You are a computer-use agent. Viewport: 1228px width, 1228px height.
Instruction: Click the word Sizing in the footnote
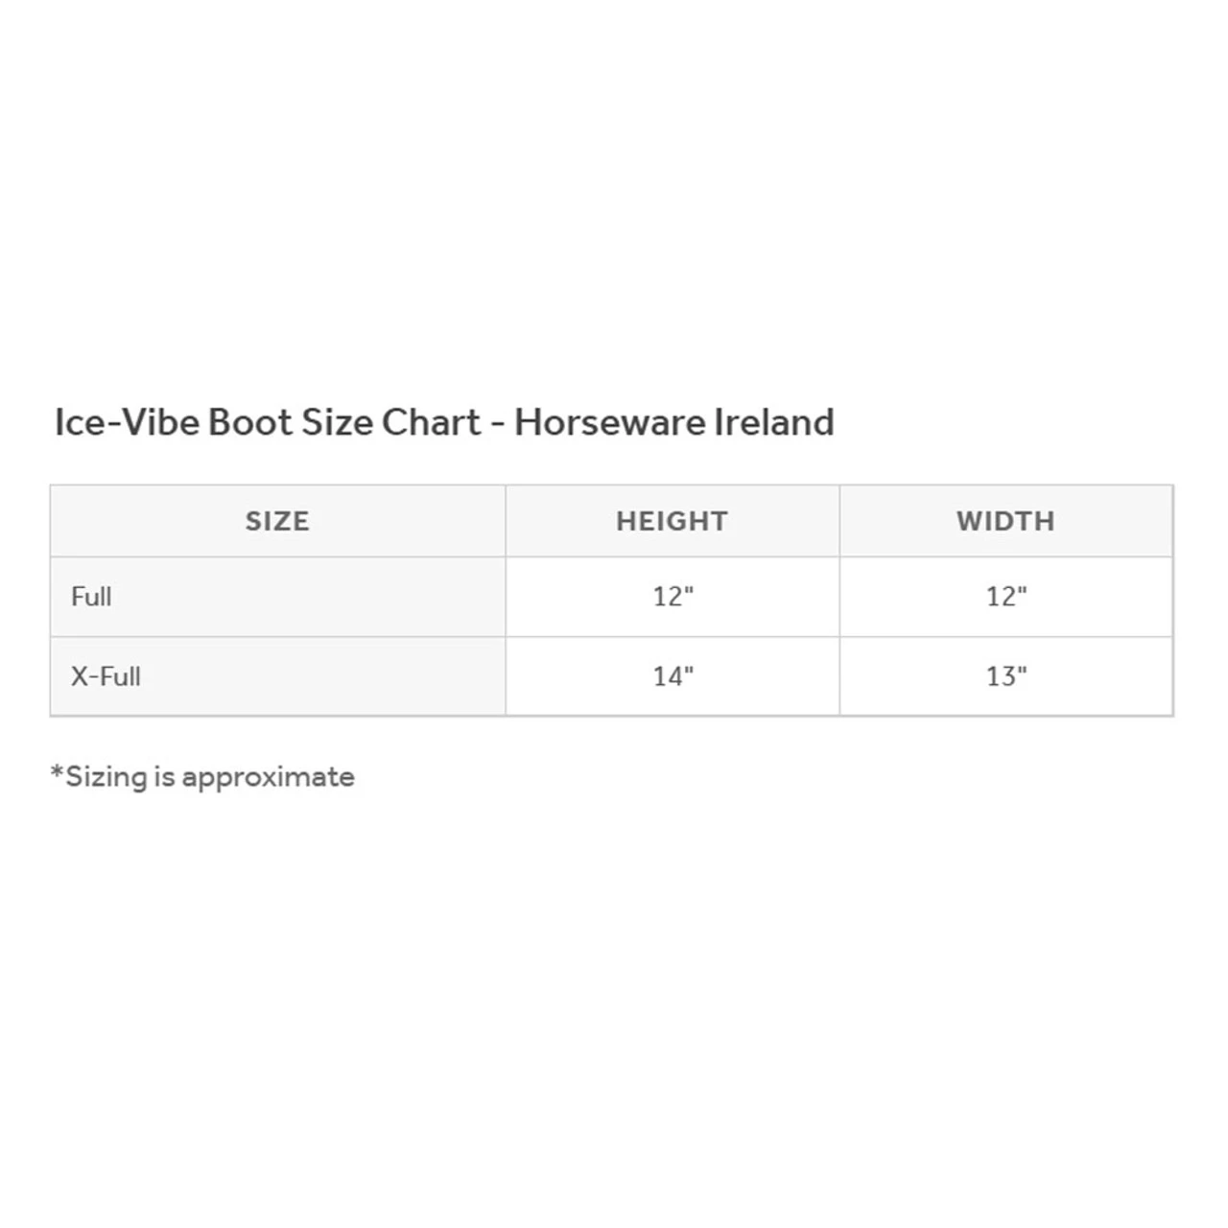(106, 777)
